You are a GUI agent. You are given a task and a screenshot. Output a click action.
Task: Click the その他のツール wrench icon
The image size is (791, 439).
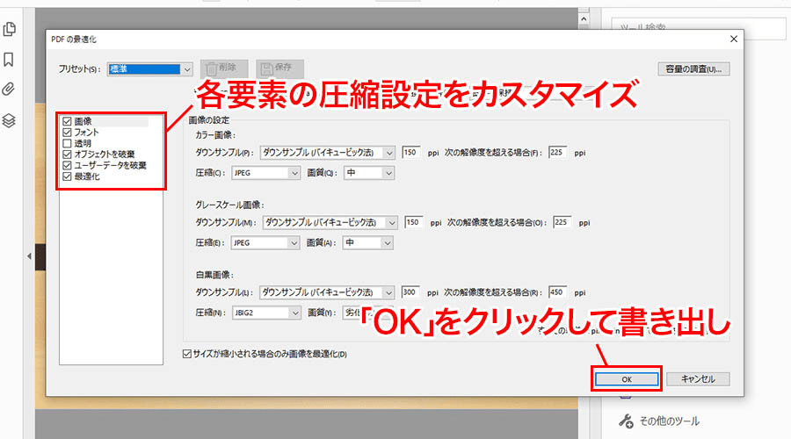click(x=626, y=421)
